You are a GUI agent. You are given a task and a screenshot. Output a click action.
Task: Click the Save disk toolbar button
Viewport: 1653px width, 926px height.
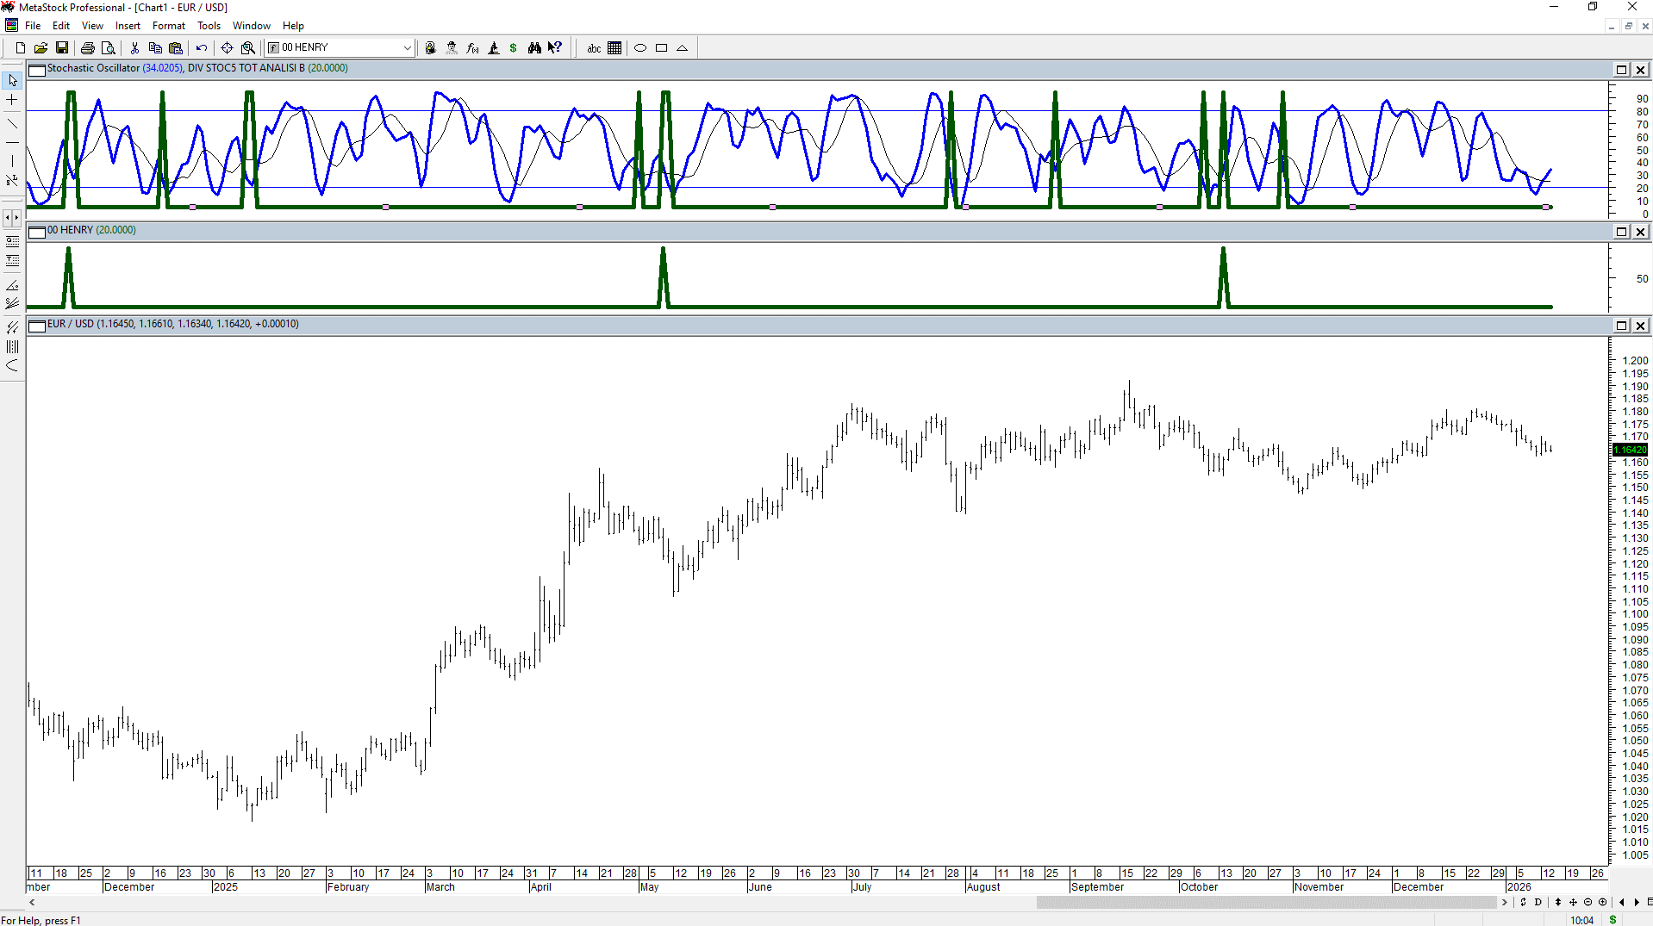pos(61,48)
